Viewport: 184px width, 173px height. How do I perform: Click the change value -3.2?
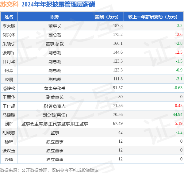point(179,25)
